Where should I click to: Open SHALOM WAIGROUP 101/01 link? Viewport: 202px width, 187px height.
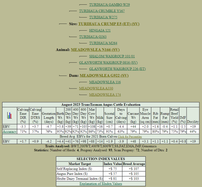112,56
